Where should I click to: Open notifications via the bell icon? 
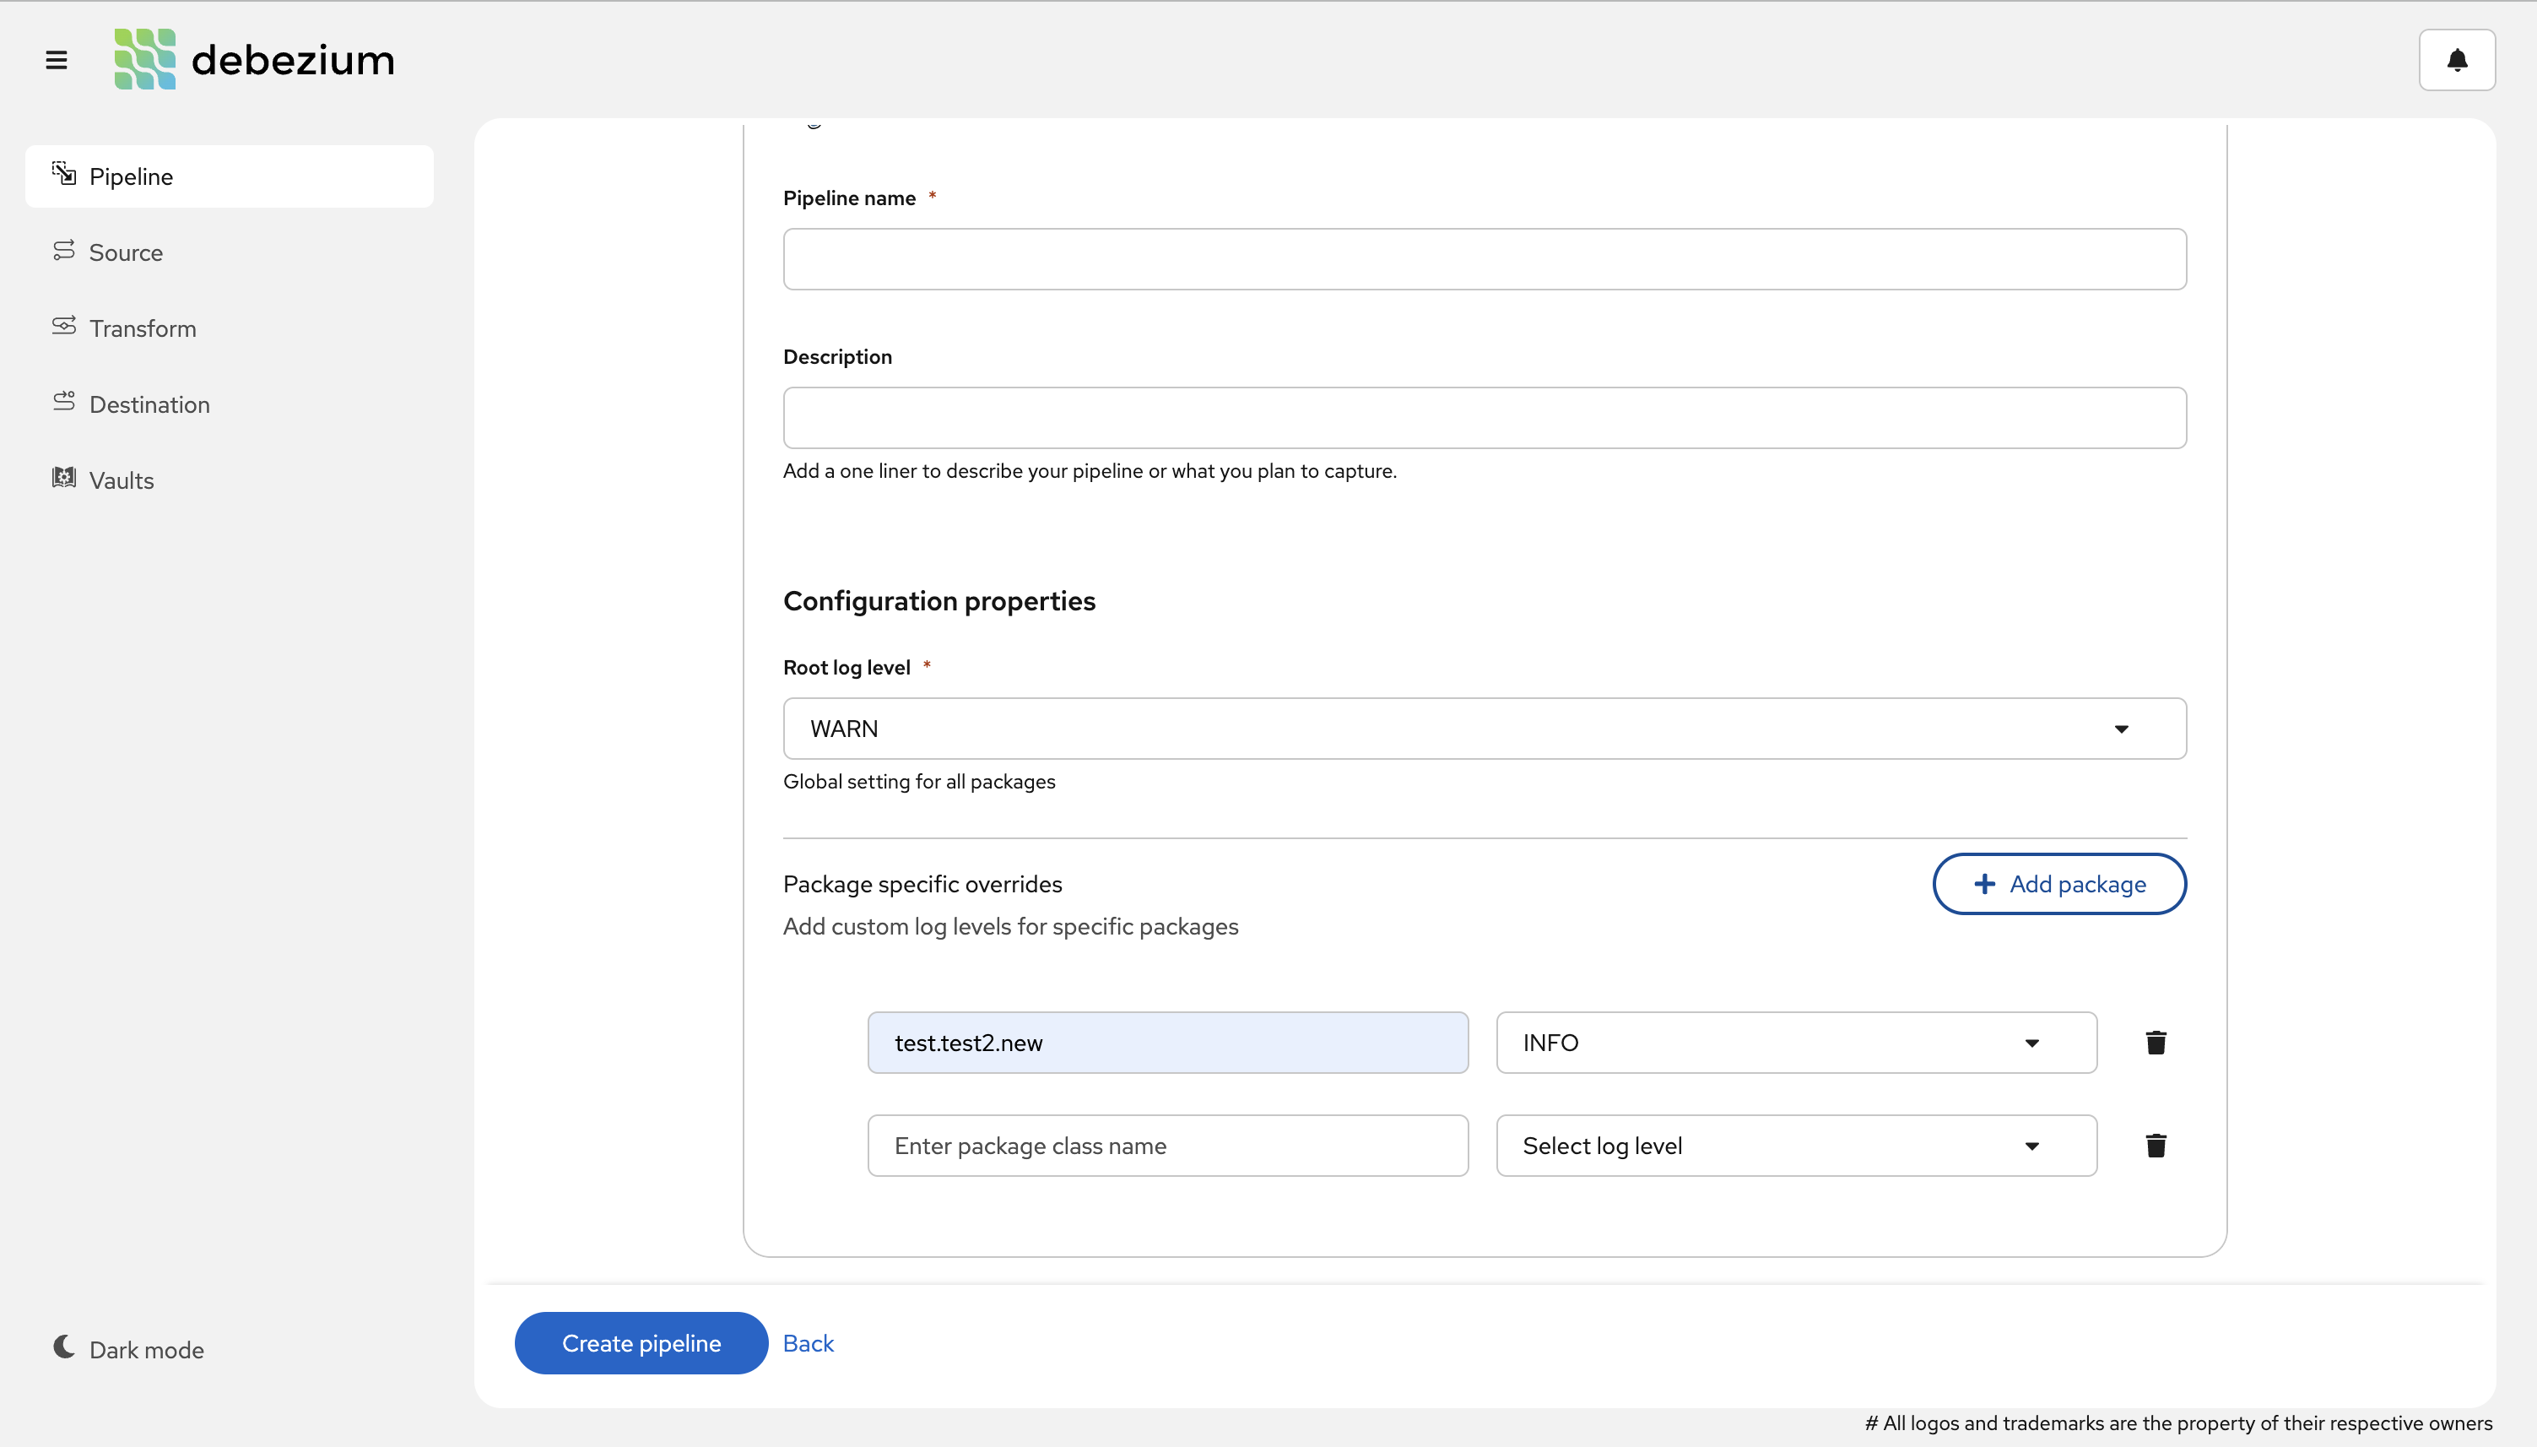2457,60
